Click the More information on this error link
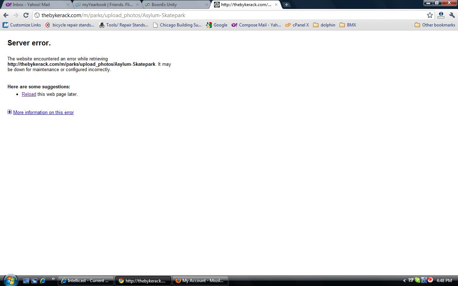 tap(43, 112)
